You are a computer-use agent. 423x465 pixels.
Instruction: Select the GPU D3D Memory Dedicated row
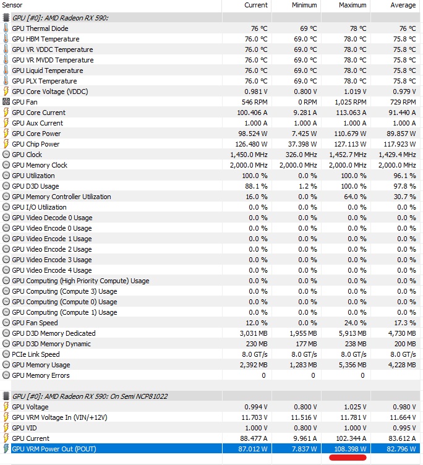(211, 333)
